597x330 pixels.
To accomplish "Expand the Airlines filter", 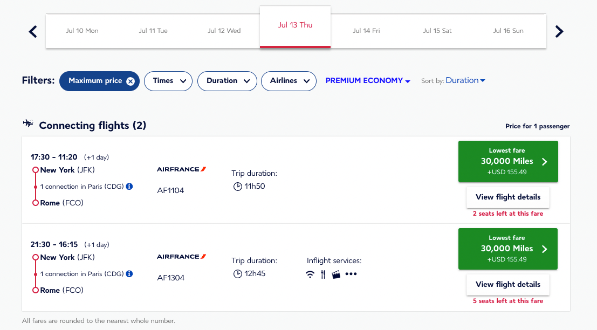I will pyautogui.click(x=289, y=81).
